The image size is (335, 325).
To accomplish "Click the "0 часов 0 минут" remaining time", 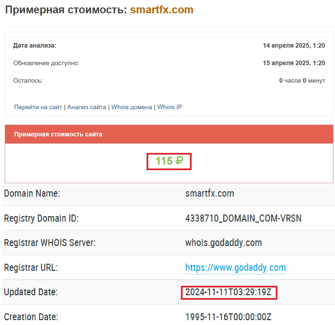I will [x=302, y=81].
